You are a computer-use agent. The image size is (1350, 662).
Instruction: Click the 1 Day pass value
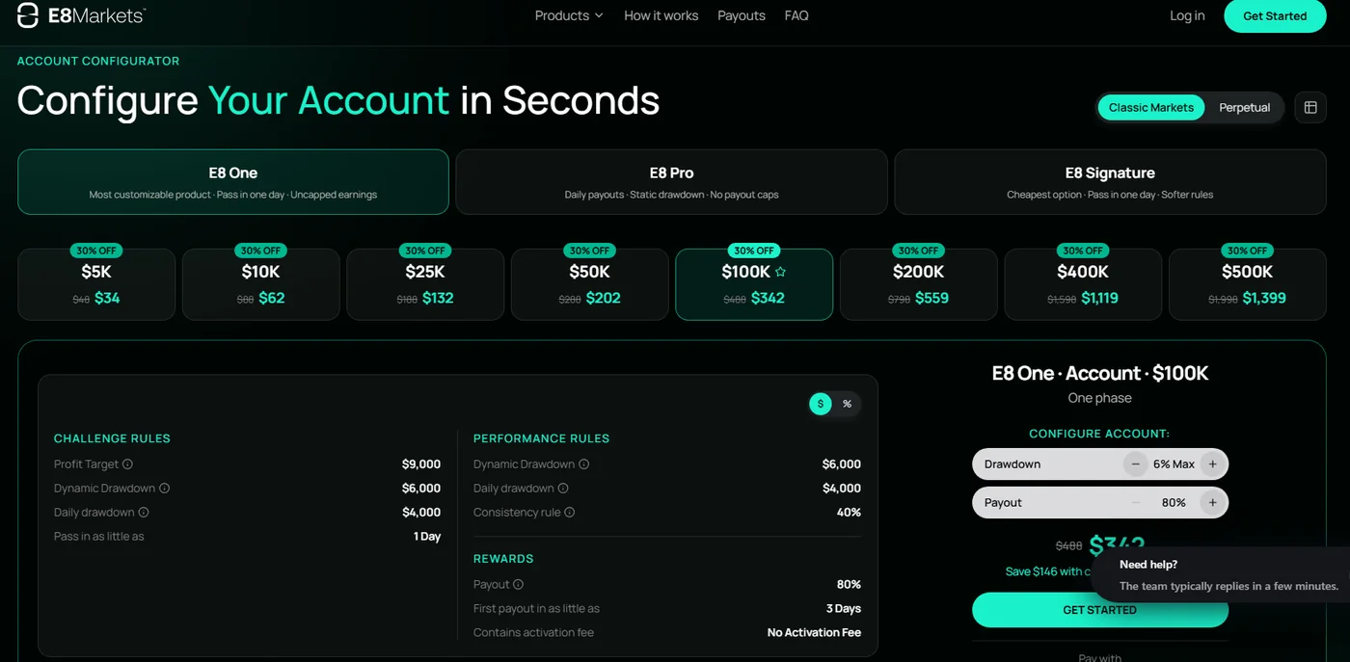427,537
